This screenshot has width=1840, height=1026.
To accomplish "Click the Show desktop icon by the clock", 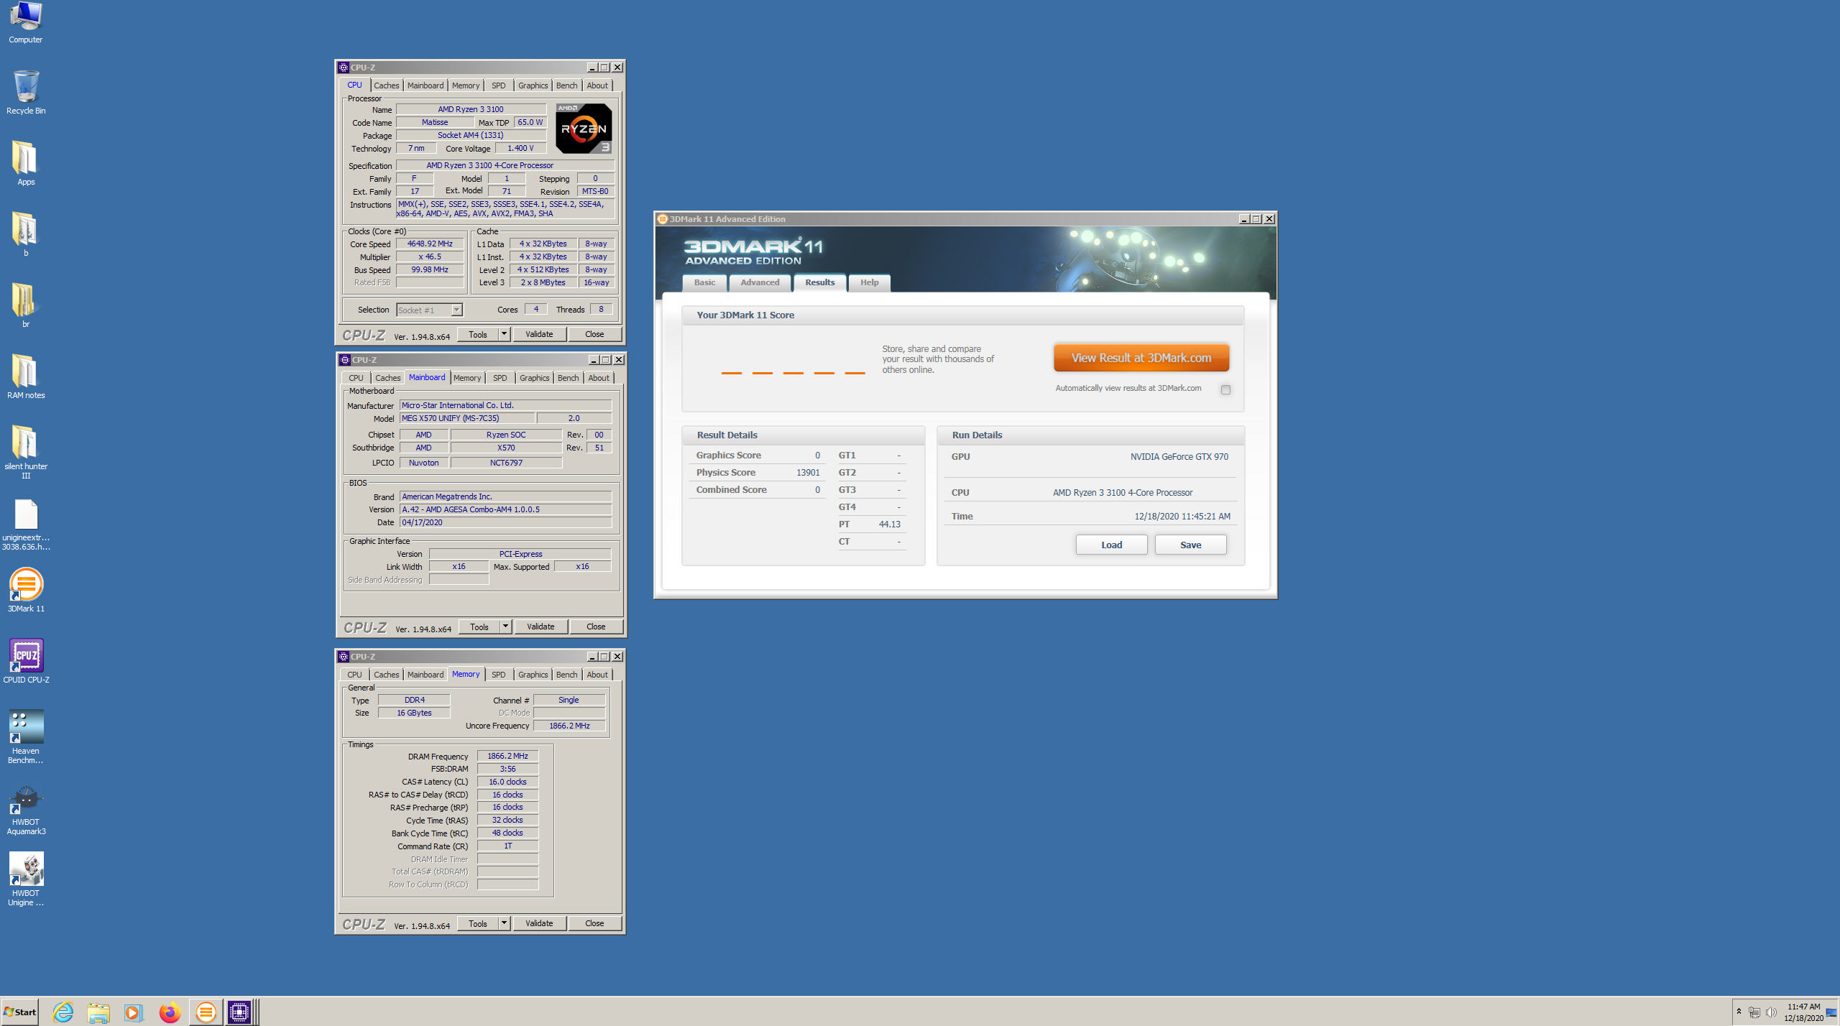I will 1831,1012.
